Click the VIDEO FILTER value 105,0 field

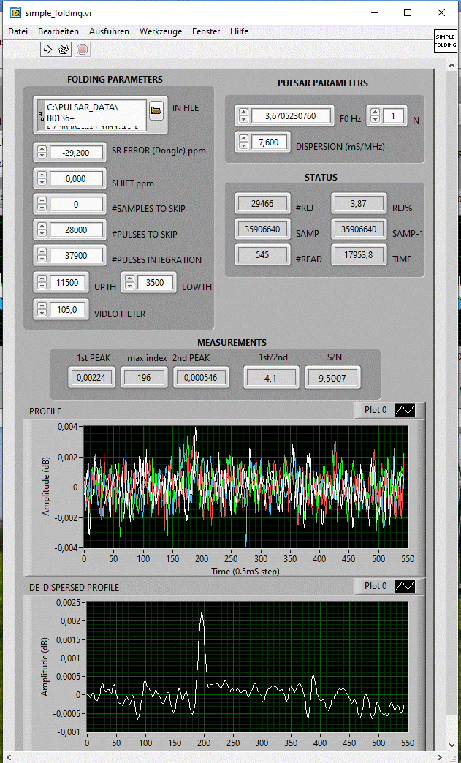pos(68,309)
